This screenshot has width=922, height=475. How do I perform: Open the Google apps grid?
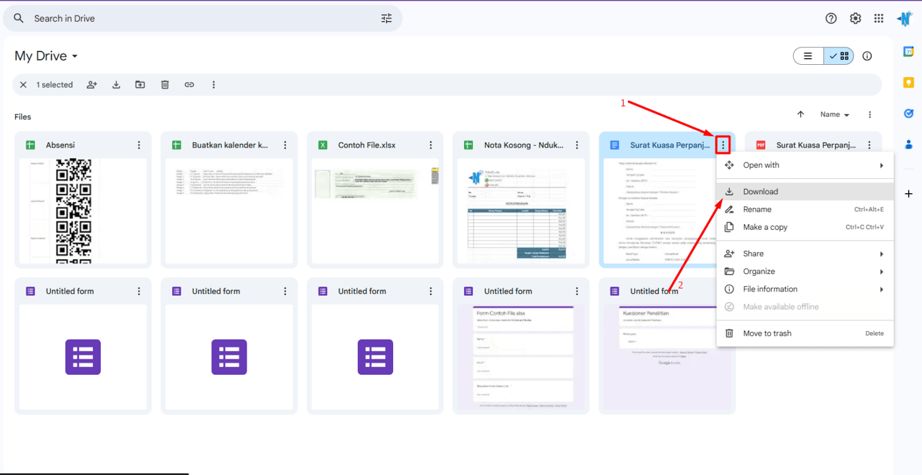[879, 18]
